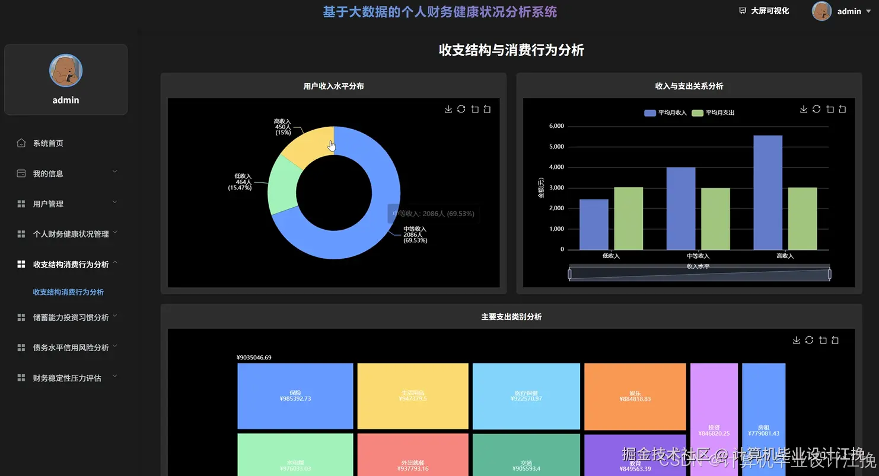879x476 pixels.
Task: Click the blue income bar for 中等收入
Action: pos(681,208)
